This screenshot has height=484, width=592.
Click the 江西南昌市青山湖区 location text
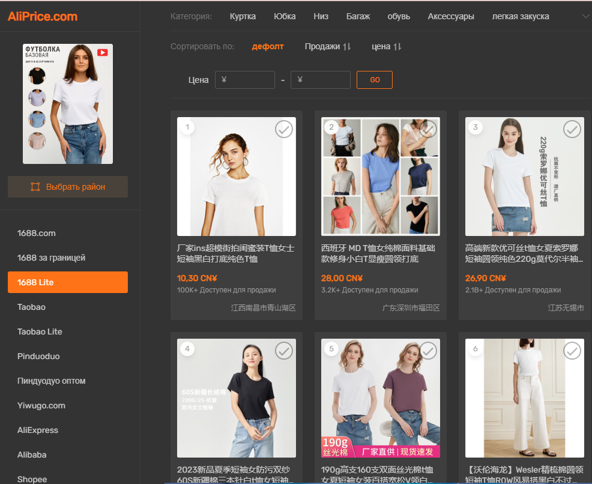pyautogui.click(x=263, y=308)
